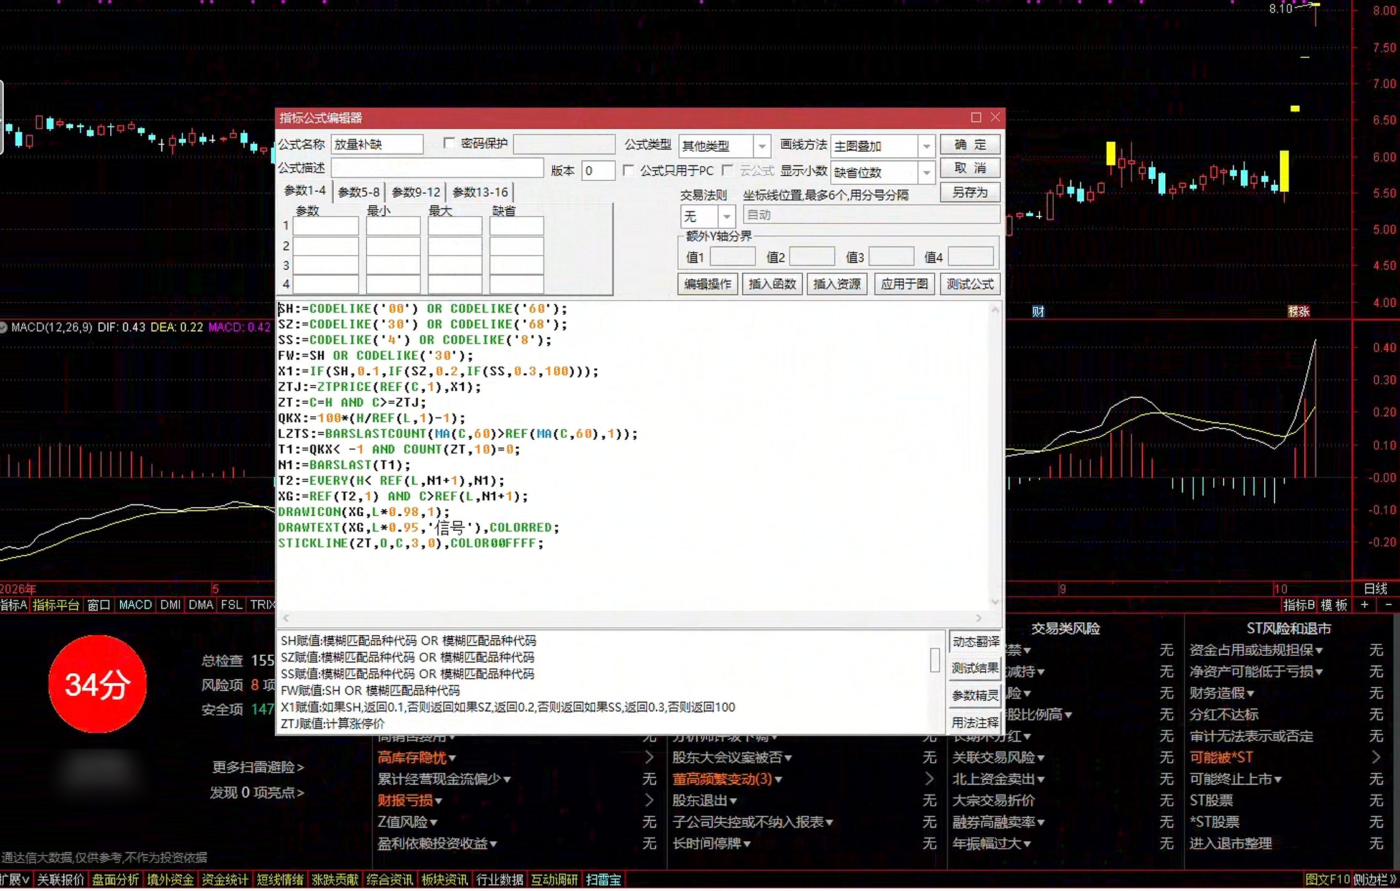
Task: Click the plus icon beside 模板
Action: [1365, 605]
